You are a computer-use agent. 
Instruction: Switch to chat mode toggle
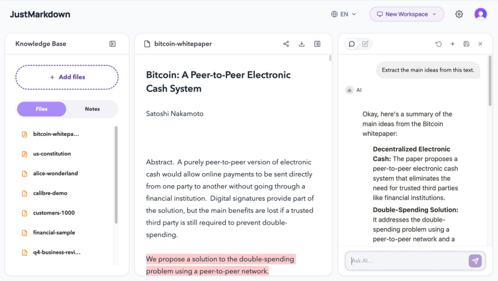[x=352, y=44]
